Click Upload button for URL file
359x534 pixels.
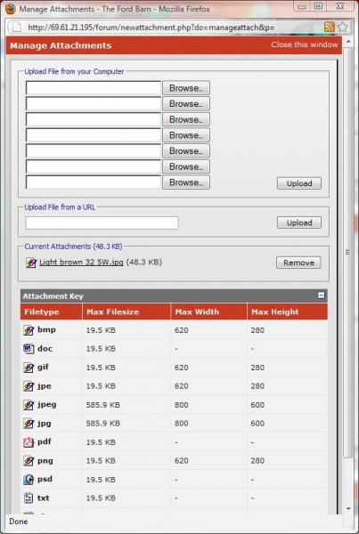(x=299, y=222)
